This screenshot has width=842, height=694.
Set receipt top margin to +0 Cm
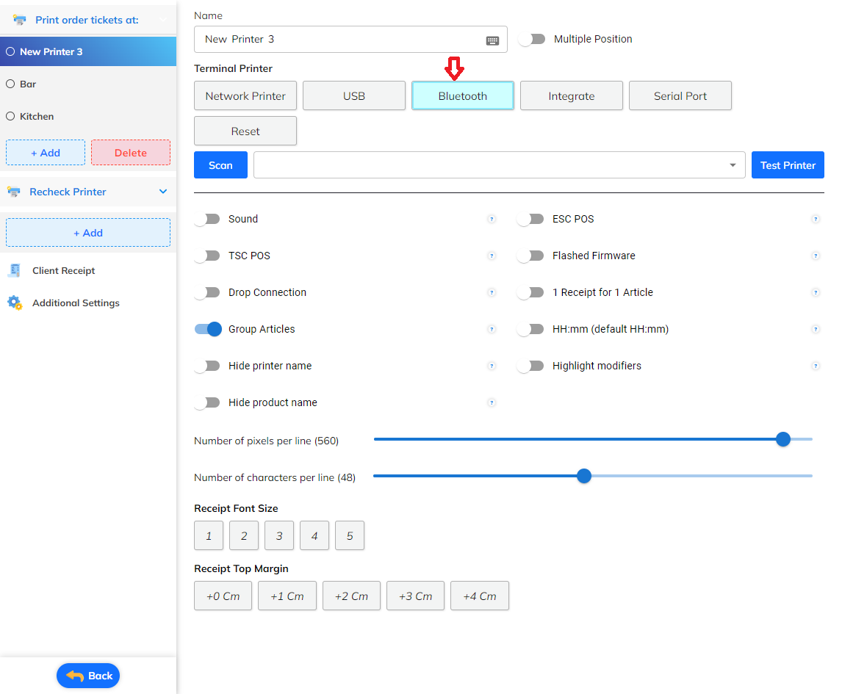click(x=223, y=596)
